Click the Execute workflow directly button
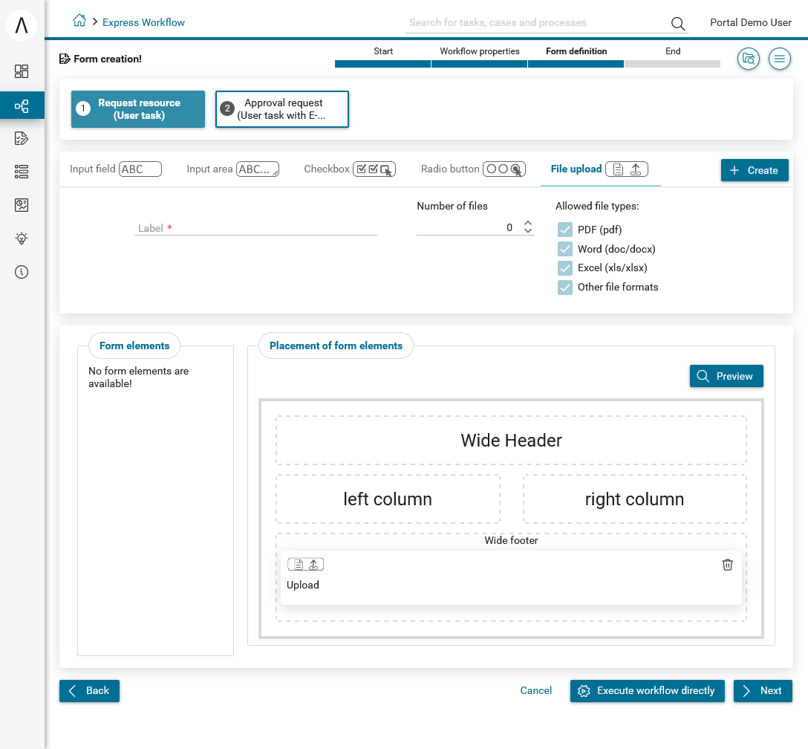 (647, 690)
